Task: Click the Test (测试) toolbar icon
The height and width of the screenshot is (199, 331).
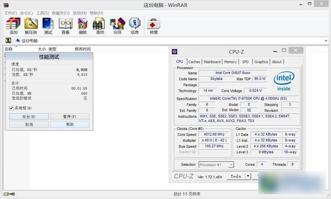Action: click(x=48, y=26)
